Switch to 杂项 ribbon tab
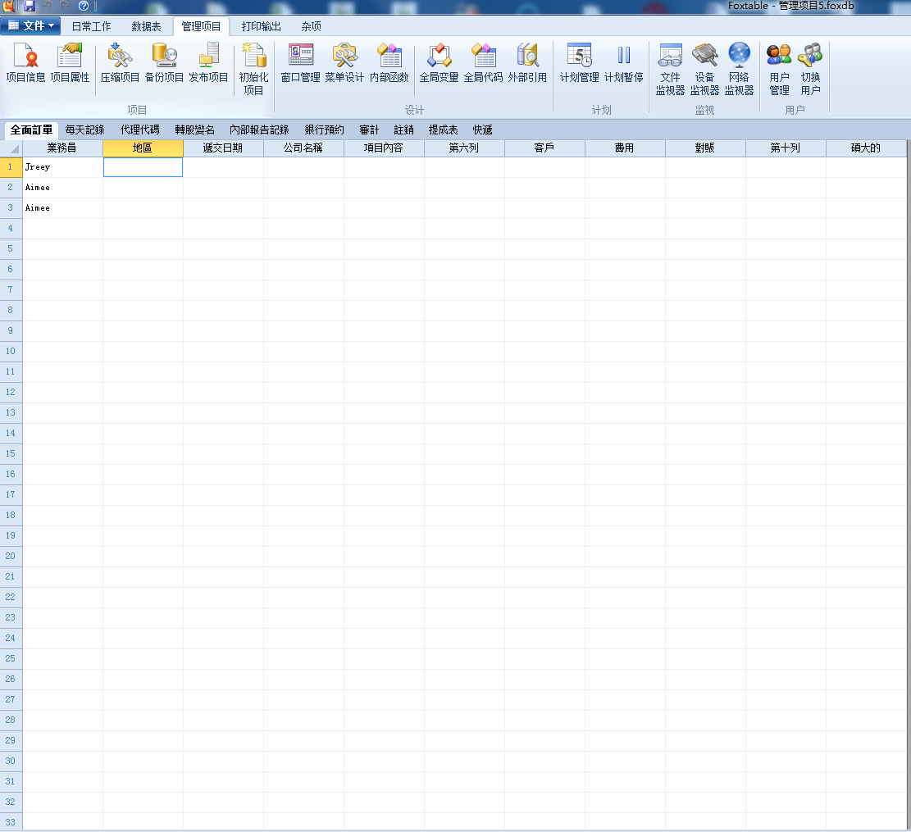Image resolution: width=911 pixels, height=832 pixels. 312,26
